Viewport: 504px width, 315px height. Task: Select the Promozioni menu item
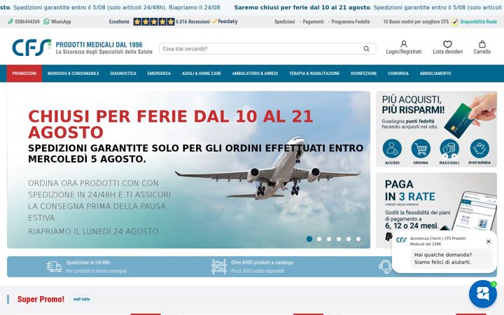pos(24,73)
